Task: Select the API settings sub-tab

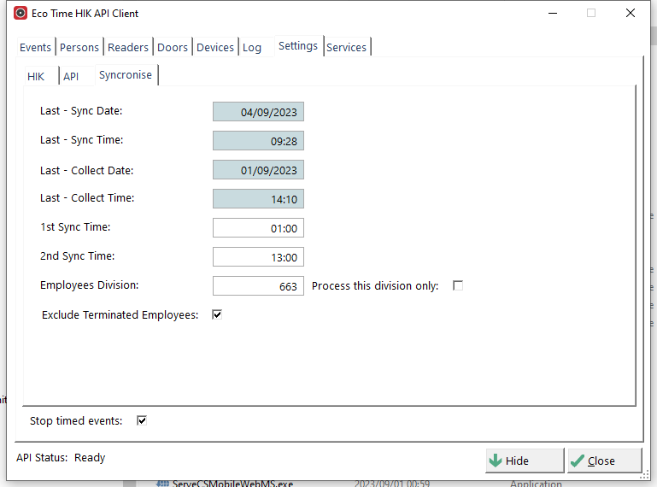Action: pos(71,77)
